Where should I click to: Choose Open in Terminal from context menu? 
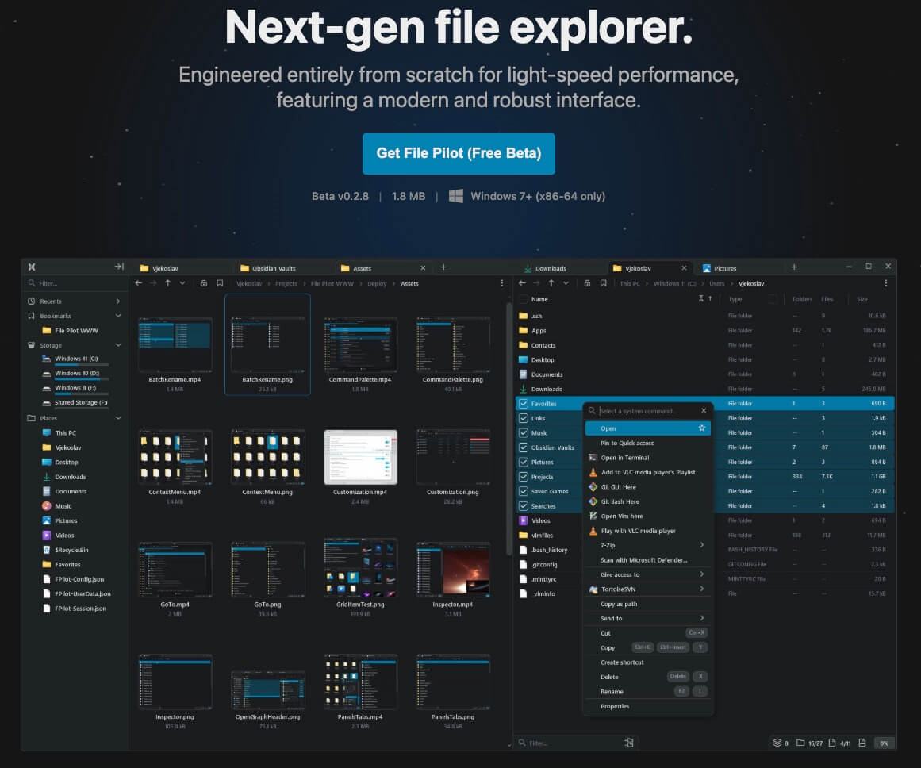[x=624, y=458]
